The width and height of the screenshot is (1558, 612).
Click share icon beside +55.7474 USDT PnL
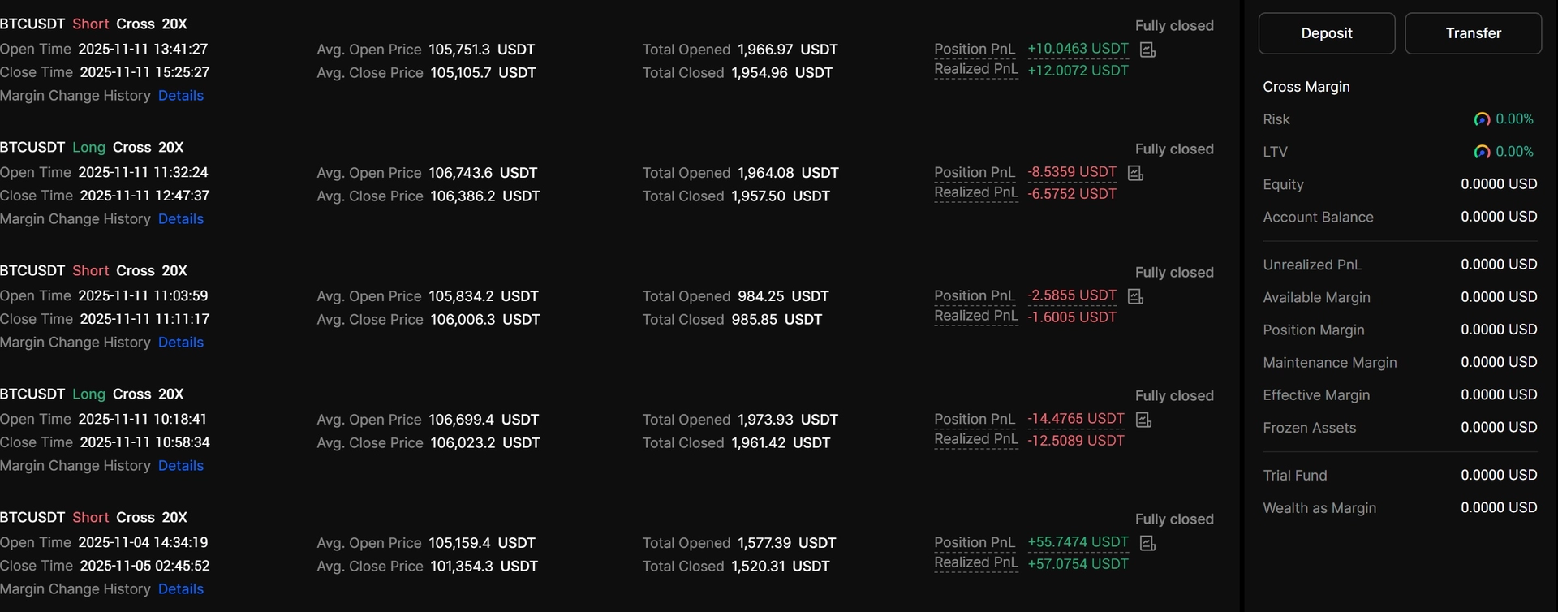pyautogui.click(x=1147, y=544)
